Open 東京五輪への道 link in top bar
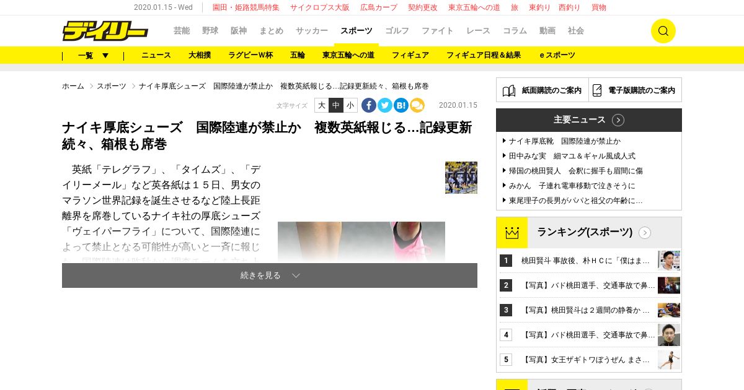 (x=474, y=7)
